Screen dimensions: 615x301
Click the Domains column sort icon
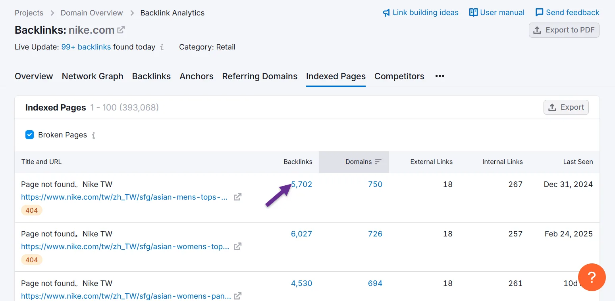pyautogui.click(x=378, y=162)
